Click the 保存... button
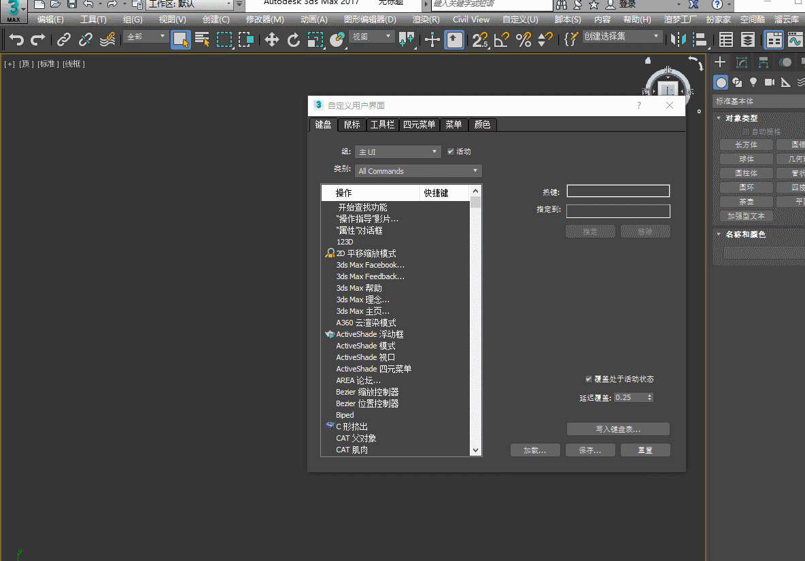The height and width of the screenshot is (561, 805). tap(590, 450)
